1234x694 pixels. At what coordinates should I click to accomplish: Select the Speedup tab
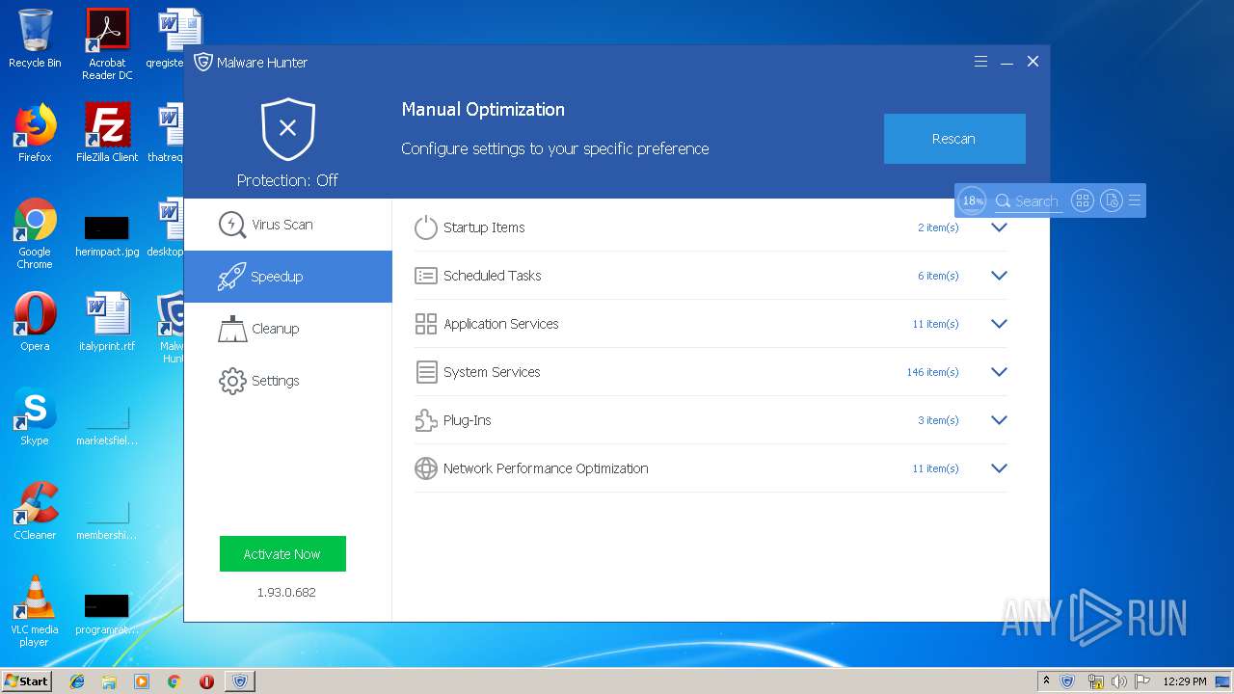click(x=287, y=277)
